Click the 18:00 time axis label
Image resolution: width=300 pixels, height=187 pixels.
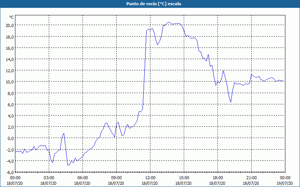click(217, 178)
